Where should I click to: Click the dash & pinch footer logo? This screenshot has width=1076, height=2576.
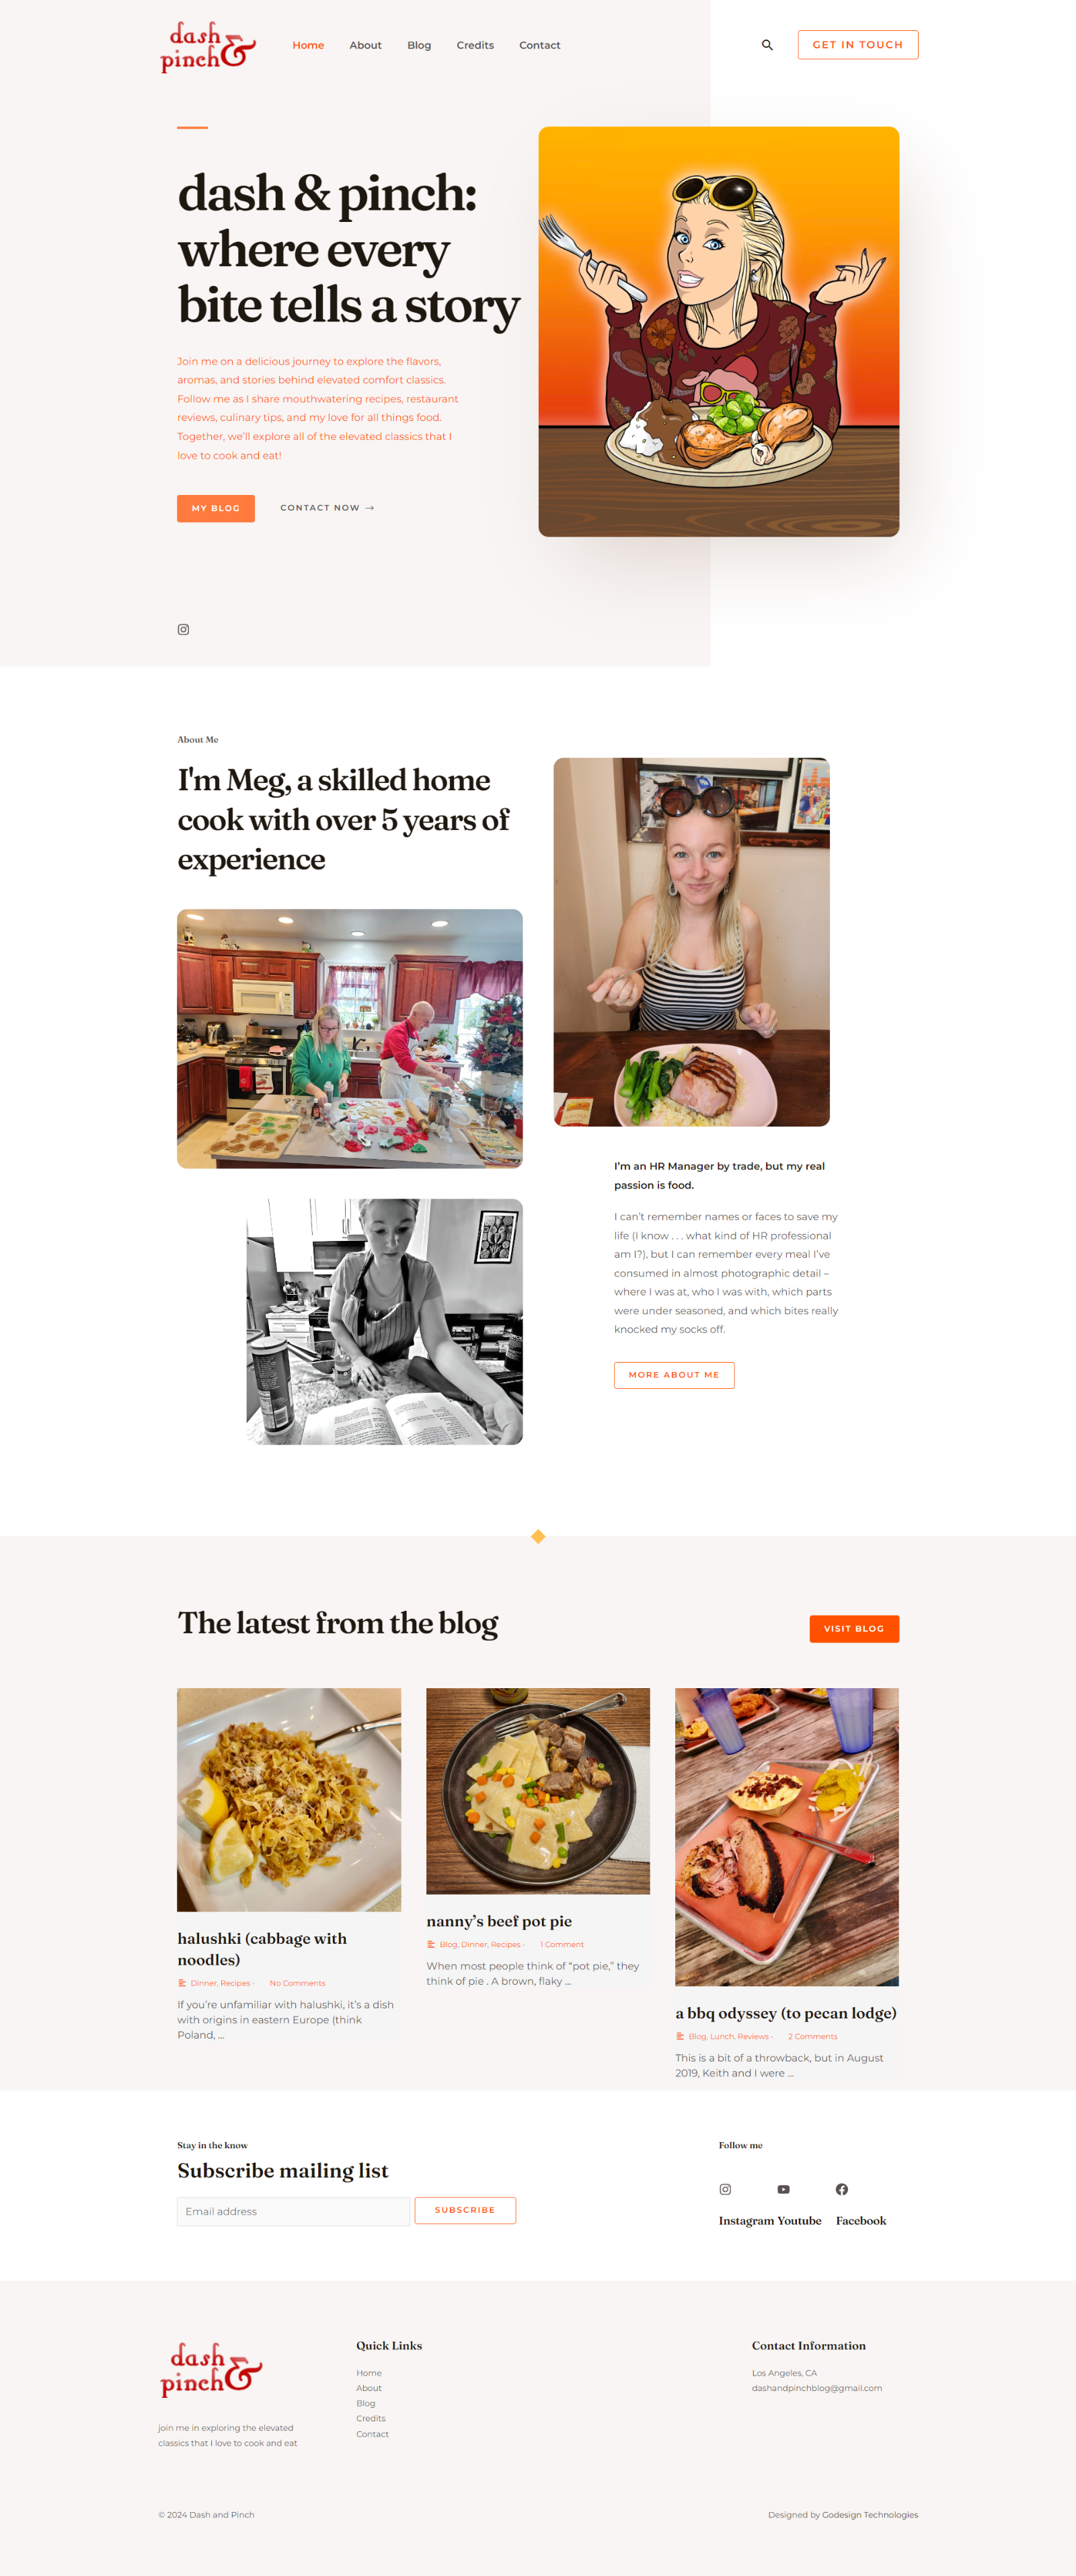[x=211, y=2369]
